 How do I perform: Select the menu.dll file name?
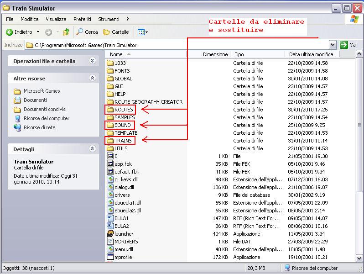[x=124, y=249]
